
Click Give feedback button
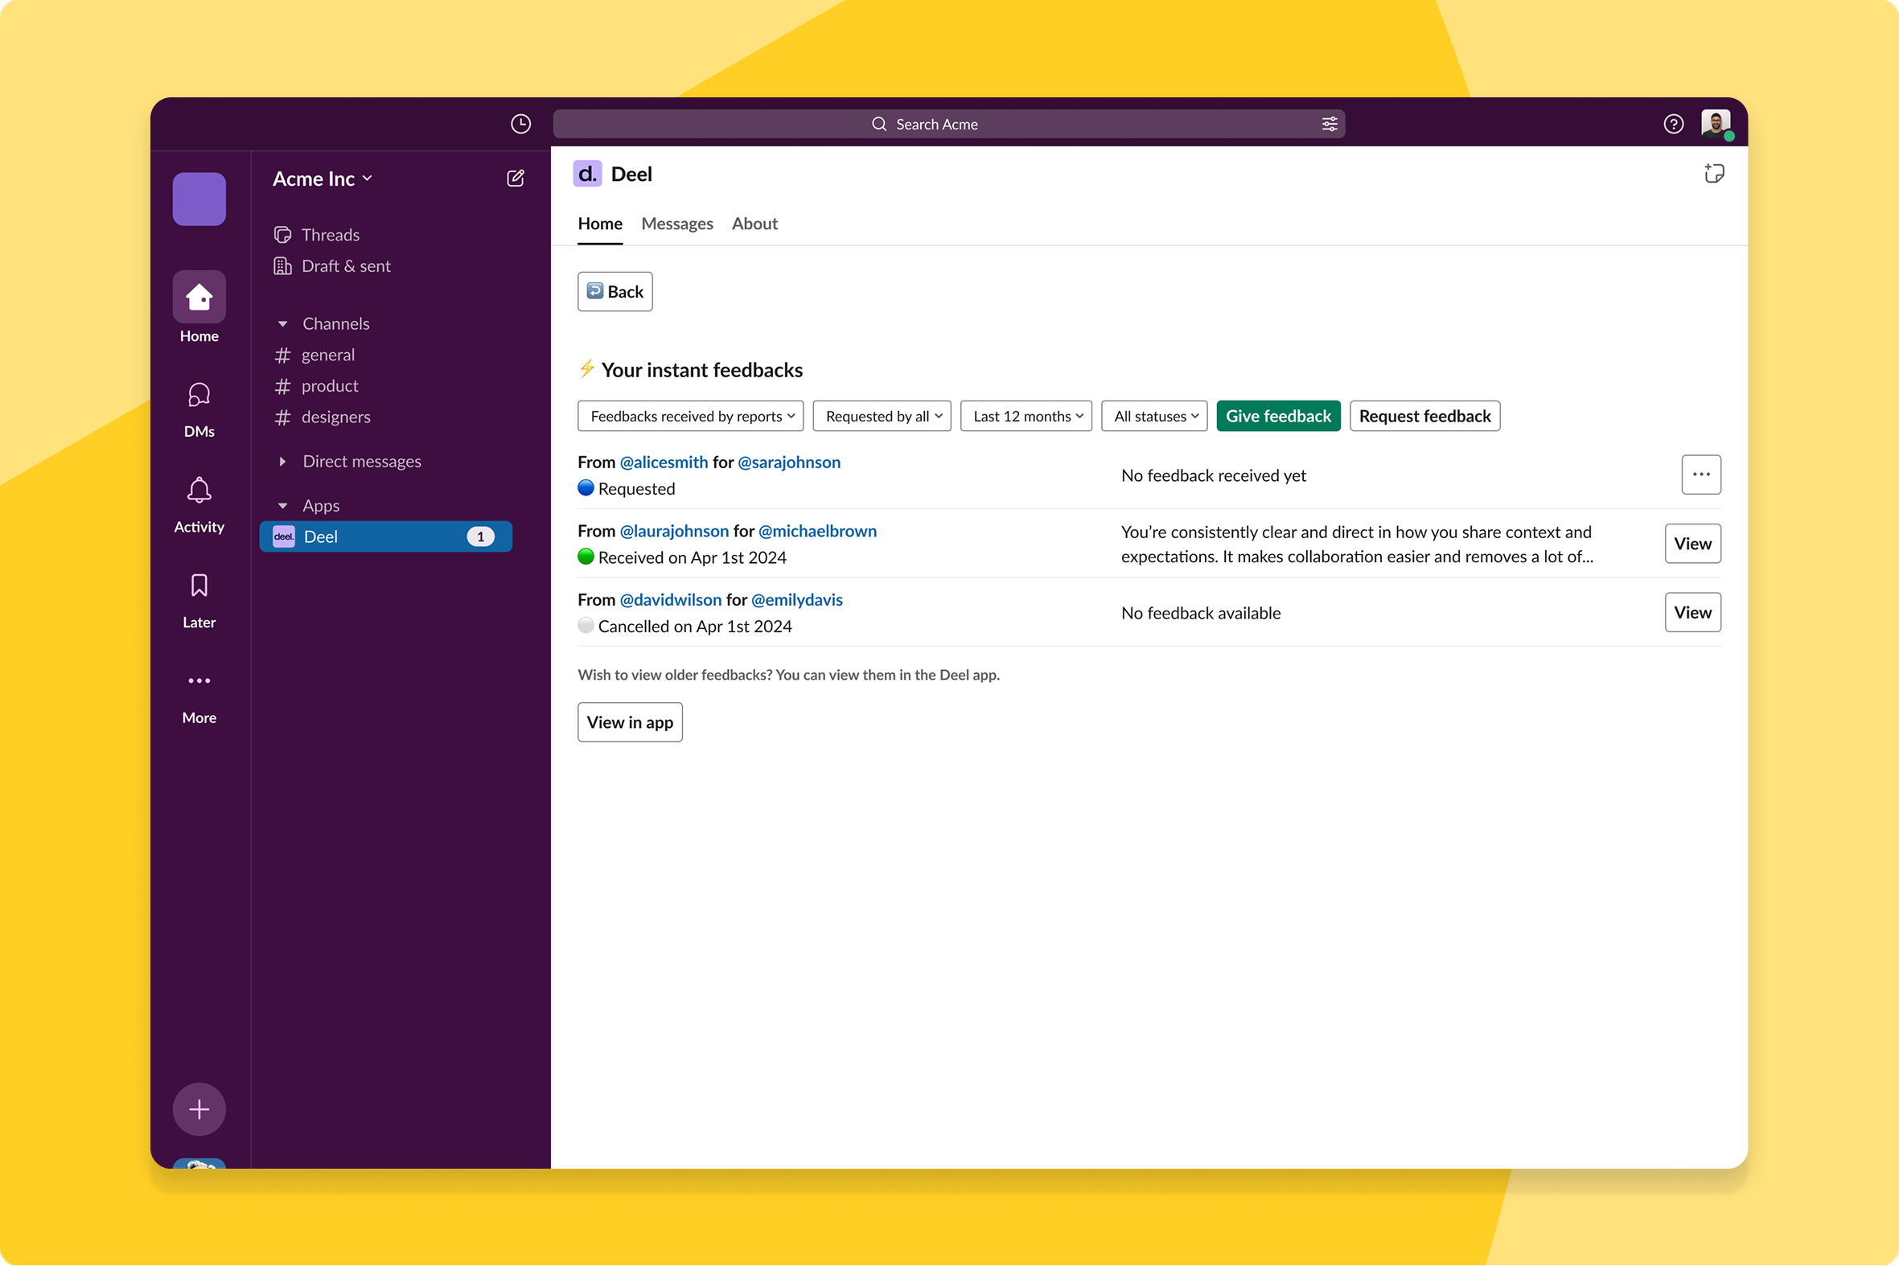pos(1278,416)
